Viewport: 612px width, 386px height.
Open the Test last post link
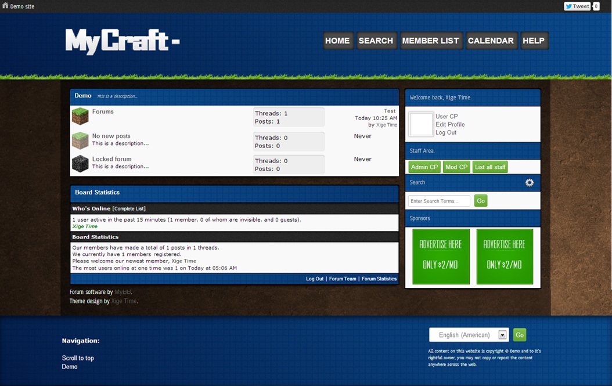pos(390,111)
